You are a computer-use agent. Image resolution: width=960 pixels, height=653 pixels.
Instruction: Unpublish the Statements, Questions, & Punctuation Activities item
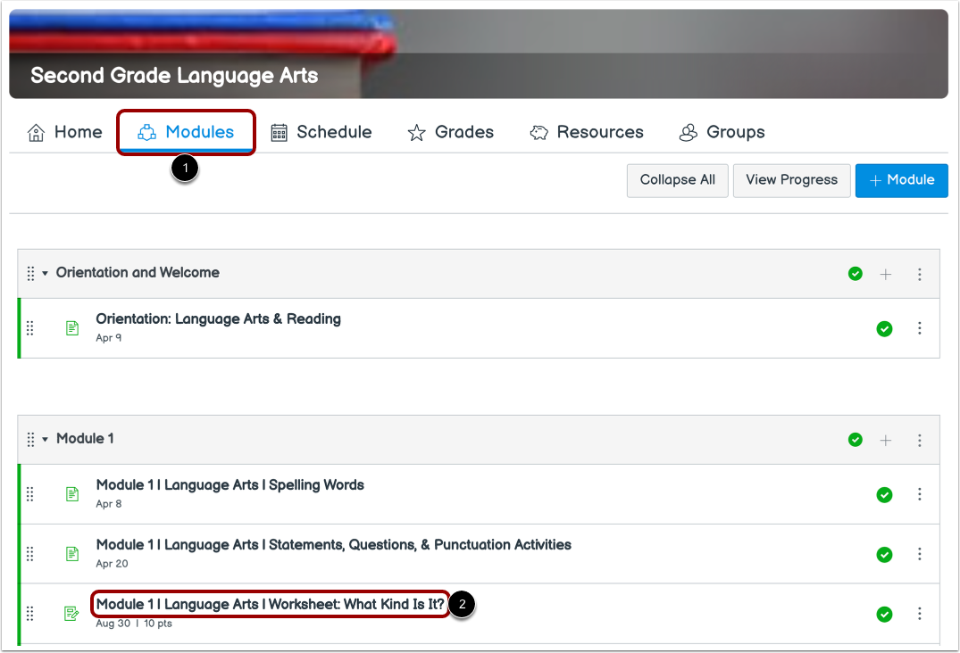coord(884,555)
